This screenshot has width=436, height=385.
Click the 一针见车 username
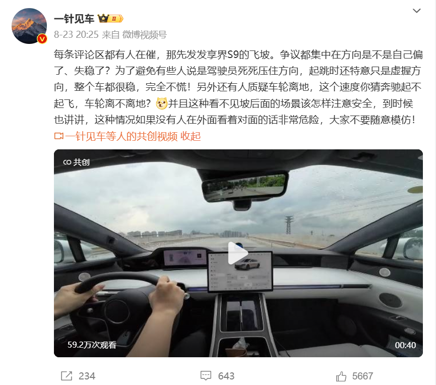pos(74,19)
